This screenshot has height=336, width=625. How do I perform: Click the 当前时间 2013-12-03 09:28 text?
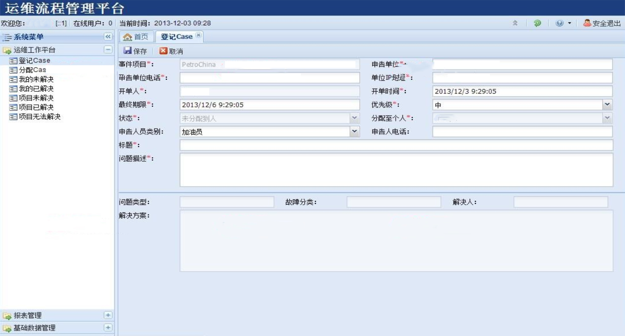tap(165, 23)
